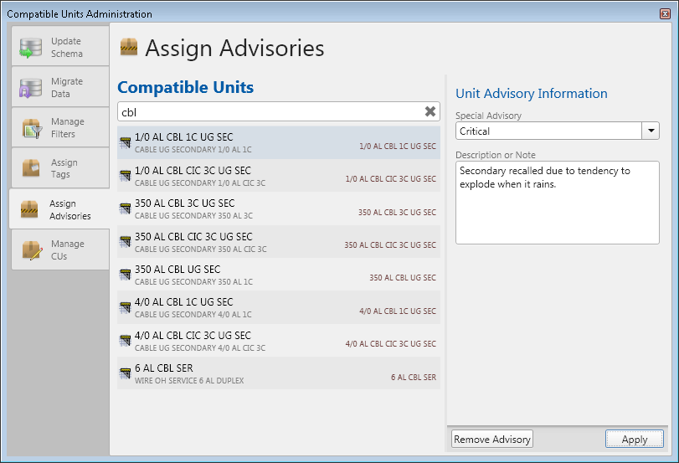The height and width of the screenshot is (463, 679).
Task: Open the Manage Filters tab
Action: coord(59,128)
